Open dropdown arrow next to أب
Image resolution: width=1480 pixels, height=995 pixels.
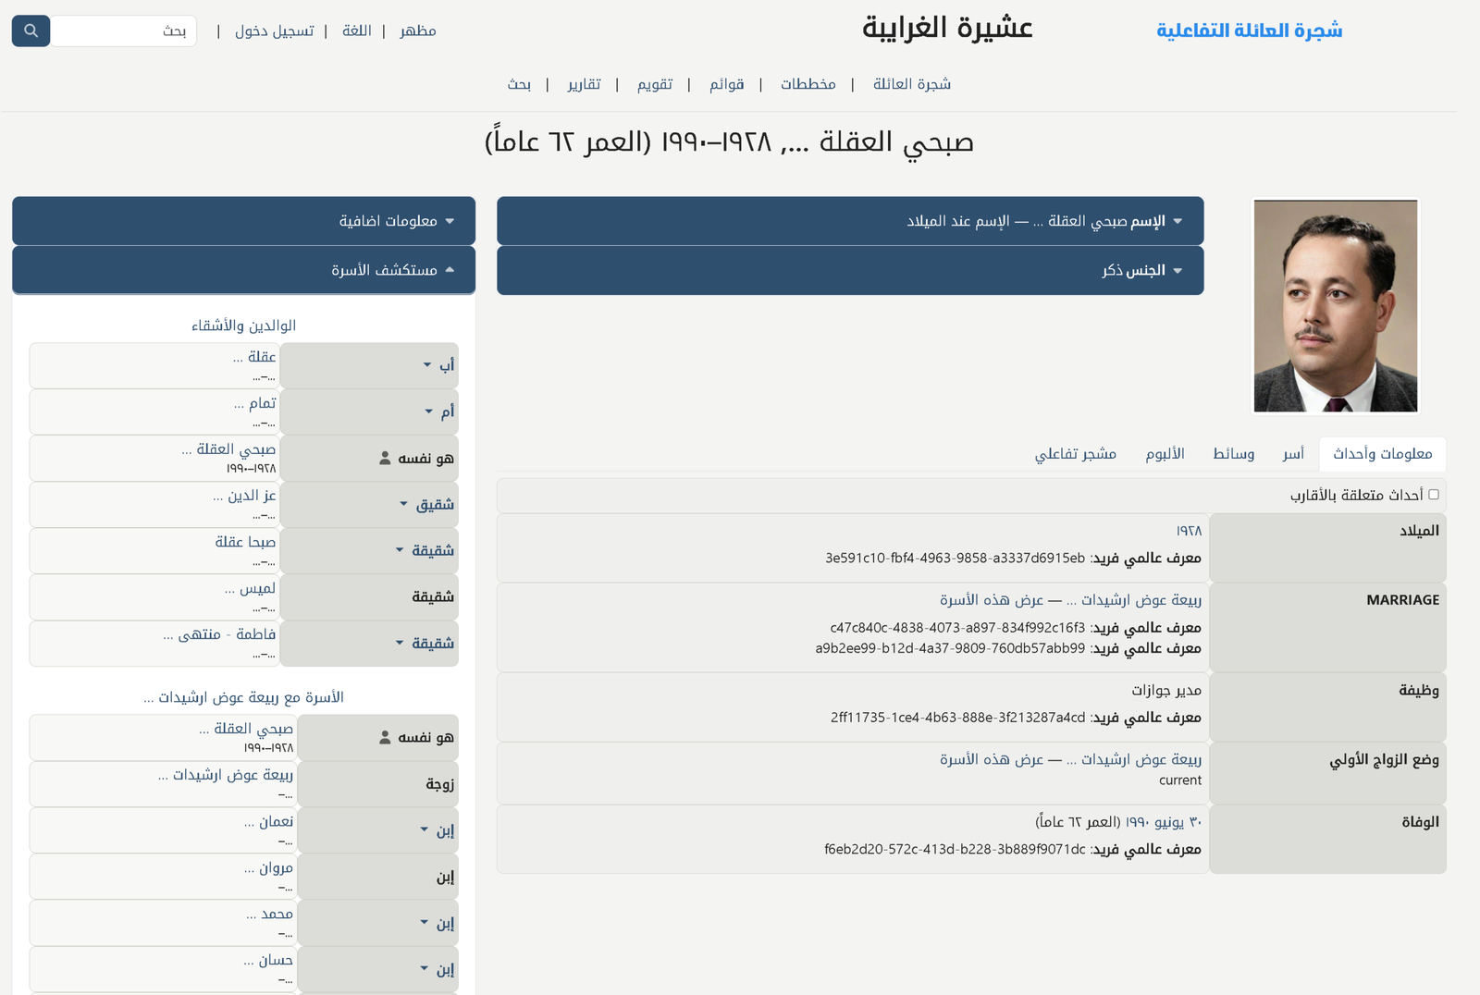coord(427,365)
